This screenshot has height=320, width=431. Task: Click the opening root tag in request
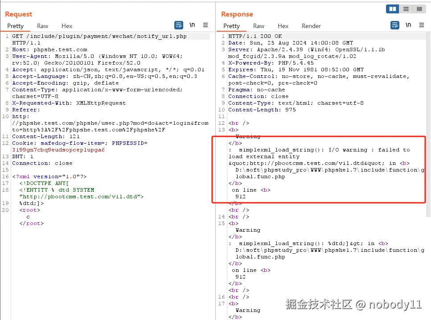click(x=30, y=210)
